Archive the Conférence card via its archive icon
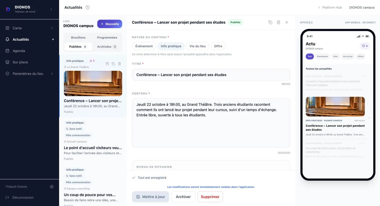This screenshot has height=206, width=380. click(x=107, y=64)
